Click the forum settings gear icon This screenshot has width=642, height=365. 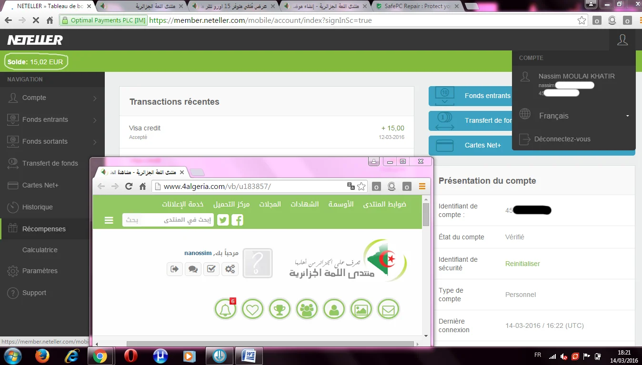[x=230, y=269]
